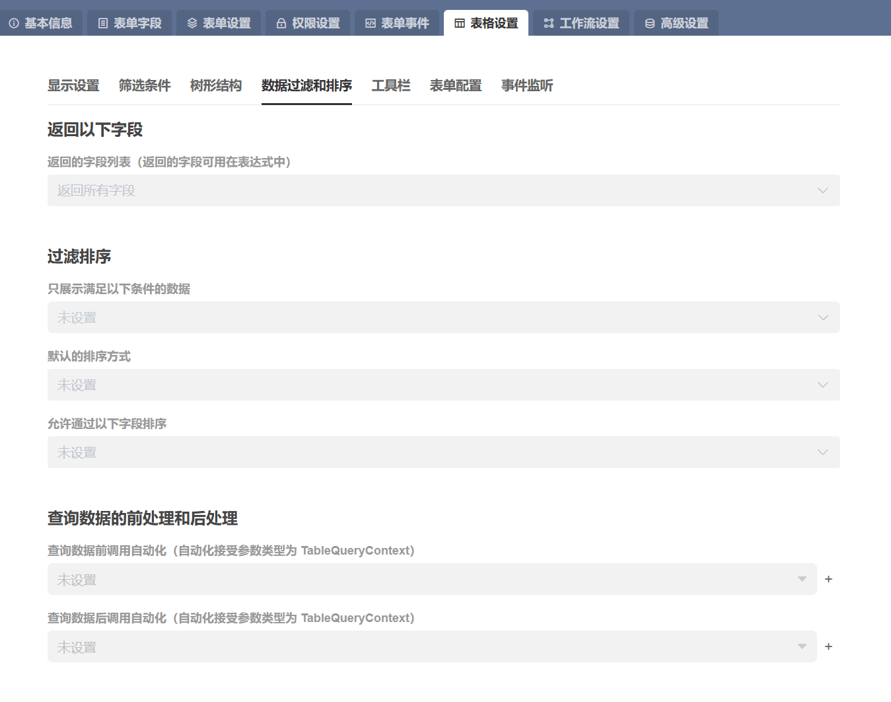The image size is (891, 702).
Task: Open the 表单字段 tab
Action: pyautogui.click(x=130, y=23)
